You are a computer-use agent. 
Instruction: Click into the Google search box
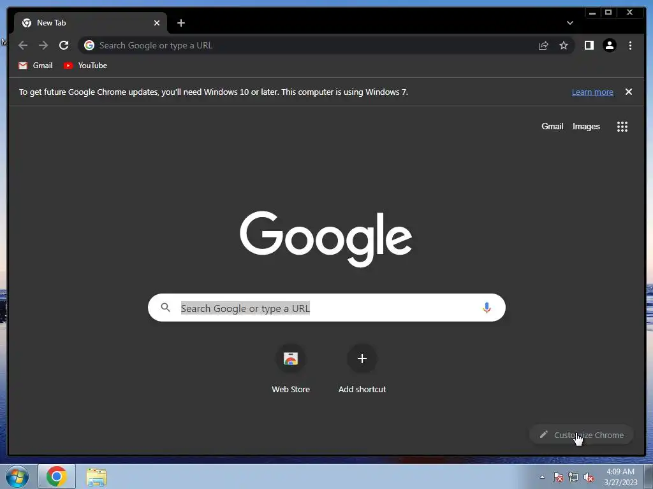pos(326,308)
